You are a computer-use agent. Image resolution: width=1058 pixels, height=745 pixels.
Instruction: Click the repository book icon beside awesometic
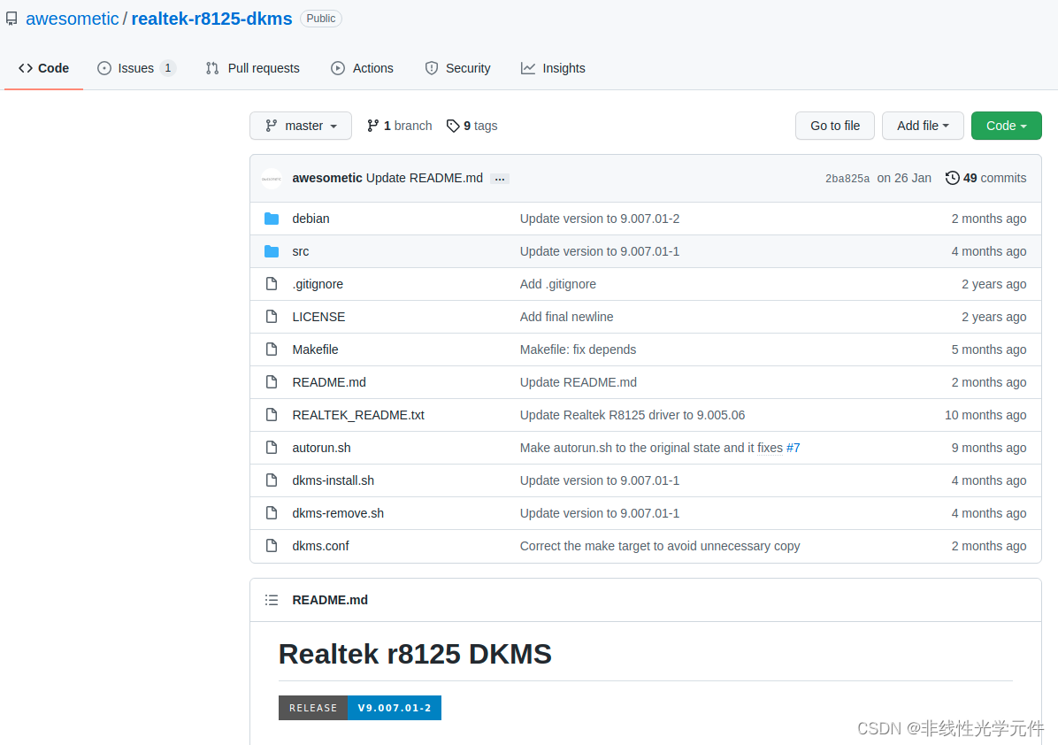(x=11, y=19)
